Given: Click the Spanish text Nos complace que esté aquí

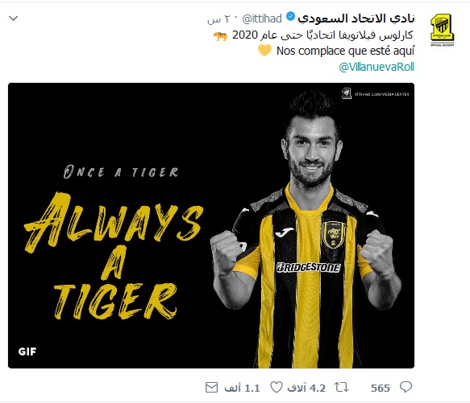Looking at the screenshot, I should click(x=345, y=51).
